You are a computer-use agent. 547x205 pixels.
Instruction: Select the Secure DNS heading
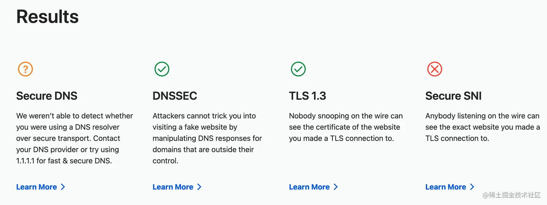[47, 96]
